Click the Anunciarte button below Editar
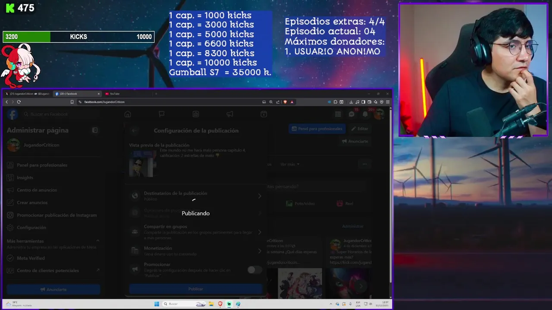Image resolution: width=552 pixels, height=310 pixels. click(355, 141)
